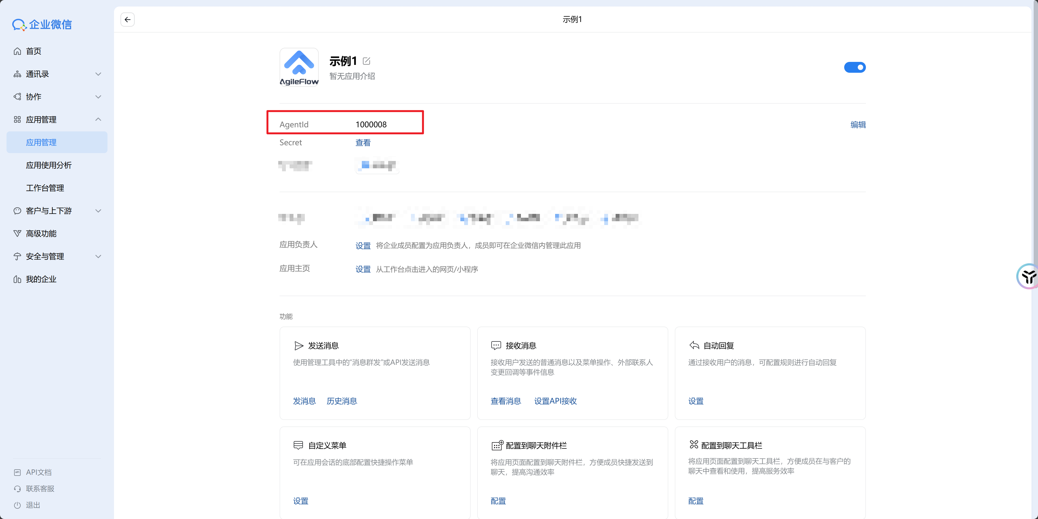Open 工作台管理 submenu item

(x=45, y=188)
